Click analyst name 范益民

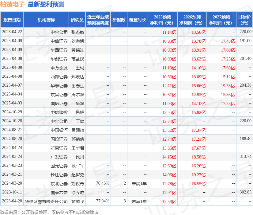point(78,59)
